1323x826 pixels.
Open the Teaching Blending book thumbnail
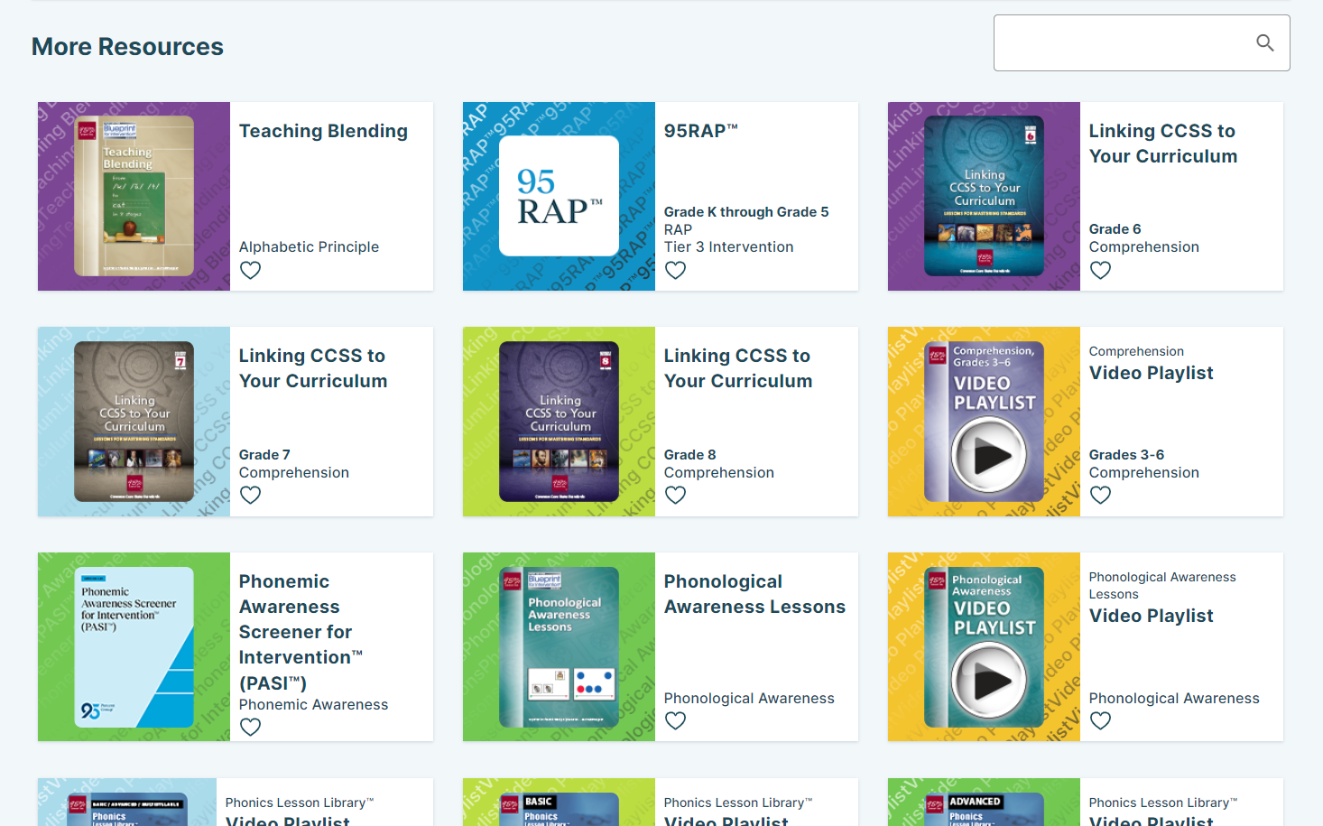(x=134, y=196)
